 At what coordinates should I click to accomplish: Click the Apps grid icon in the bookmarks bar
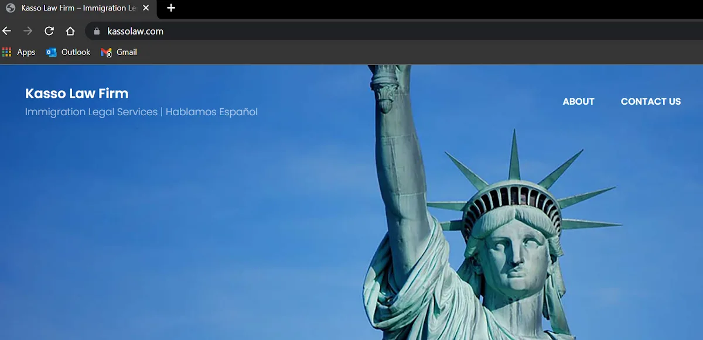tap(7, 52)
